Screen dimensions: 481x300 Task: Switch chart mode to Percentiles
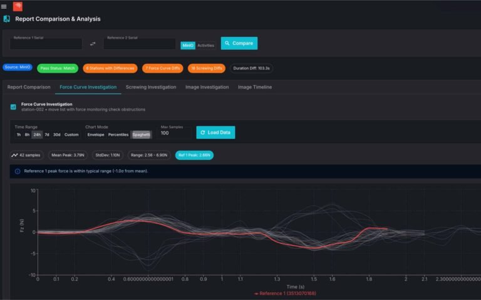click(x=118, y=135)
